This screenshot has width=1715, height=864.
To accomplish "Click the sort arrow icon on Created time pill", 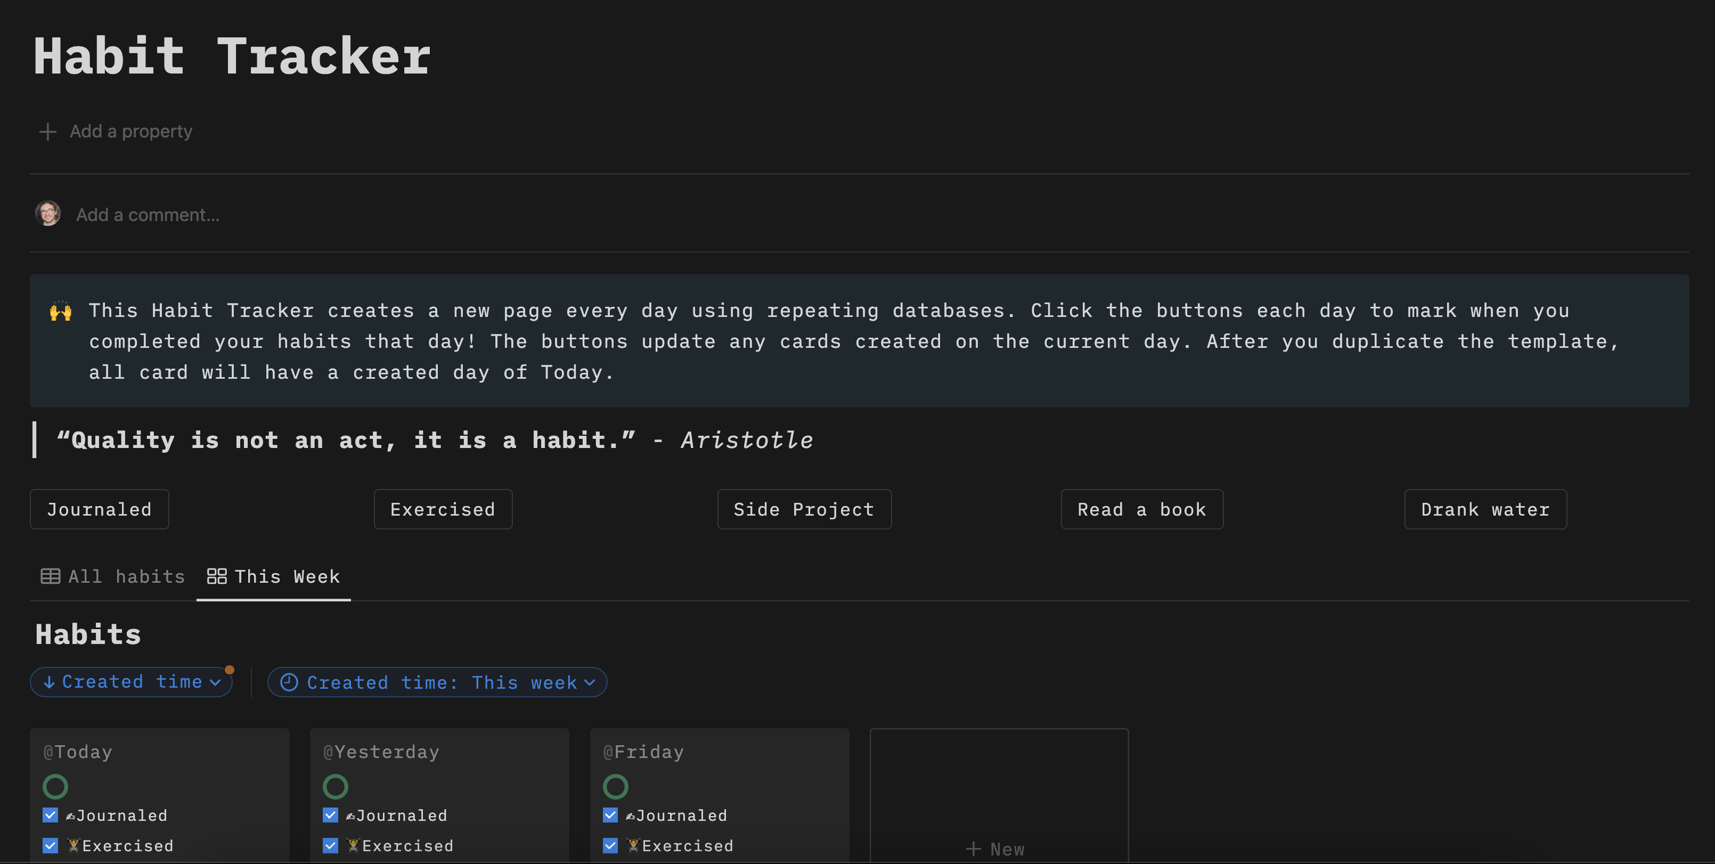I will tap(49, 682).
